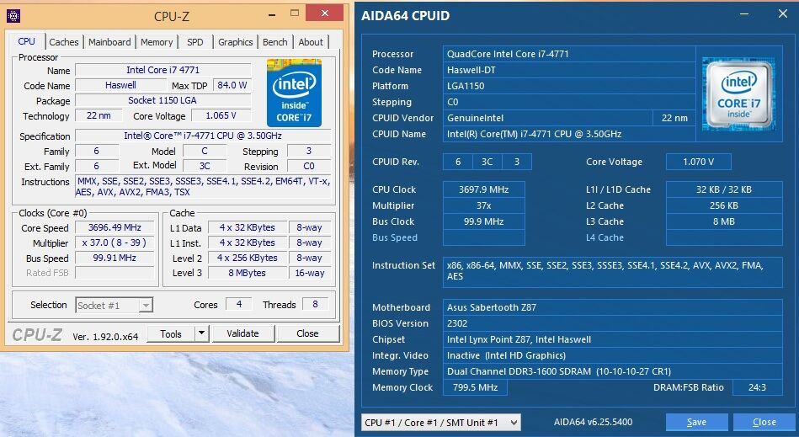The height and width of the screenshot is (437, 799).
Task: Click the L4 Cache label in AIDA64
Action: tap(605, 237)
